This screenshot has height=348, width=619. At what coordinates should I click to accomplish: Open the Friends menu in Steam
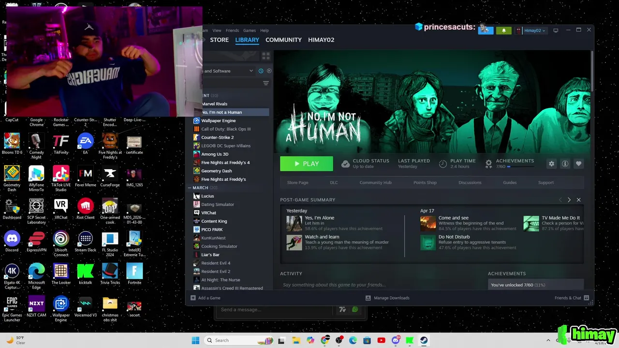point(232,30)
